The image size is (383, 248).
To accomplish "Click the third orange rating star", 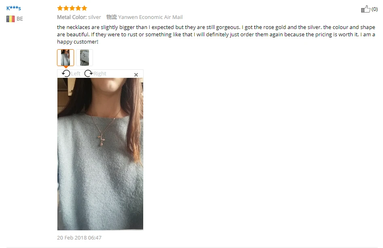I will coord(72,8).
